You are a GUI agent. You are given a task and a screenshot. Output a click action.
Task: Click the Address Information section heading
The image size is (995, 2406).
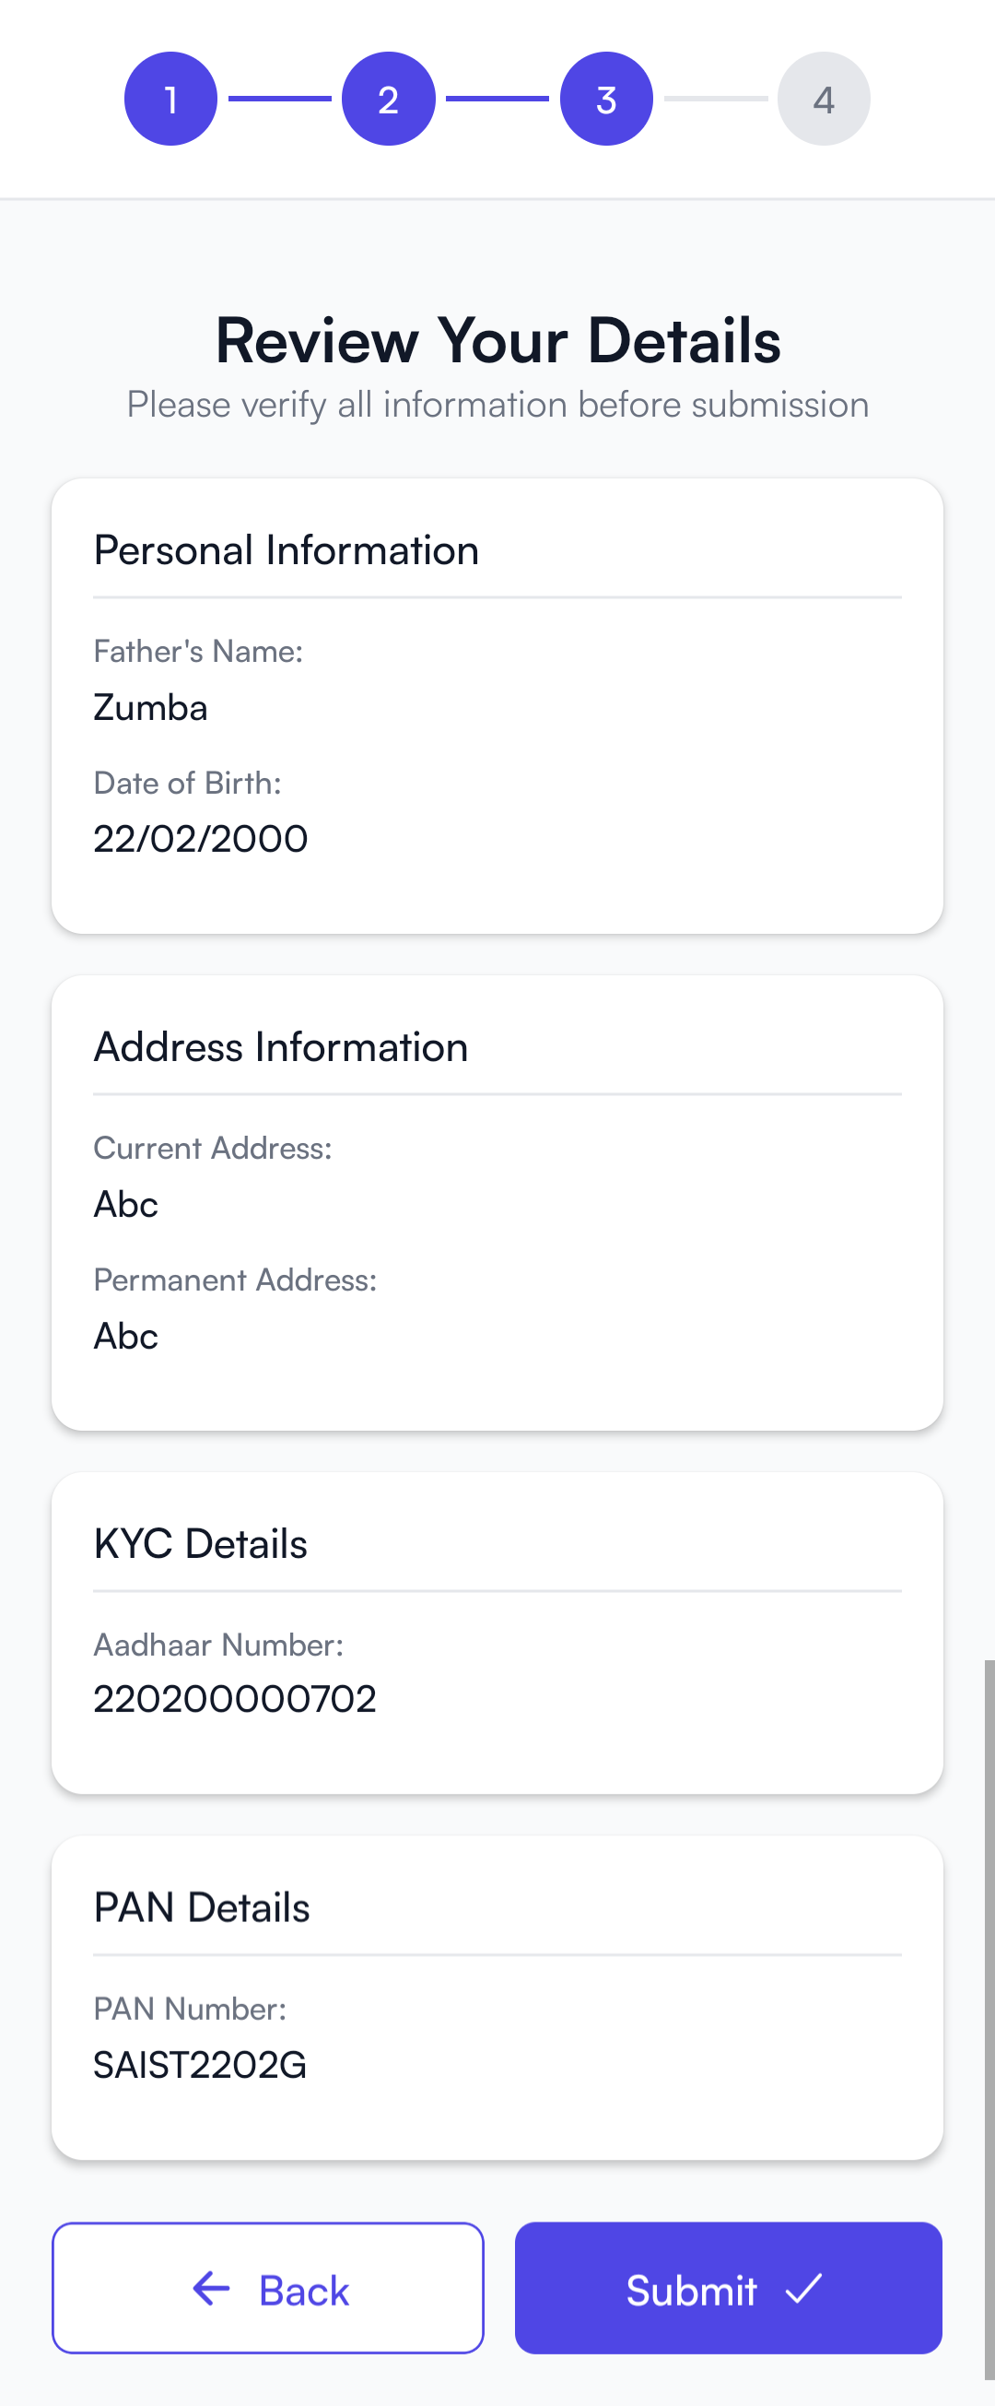280,1047
